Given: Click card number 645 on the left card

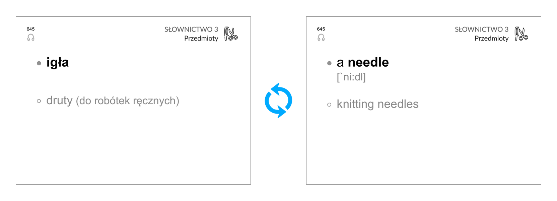Looking at the screenshot, I should 30,29.
